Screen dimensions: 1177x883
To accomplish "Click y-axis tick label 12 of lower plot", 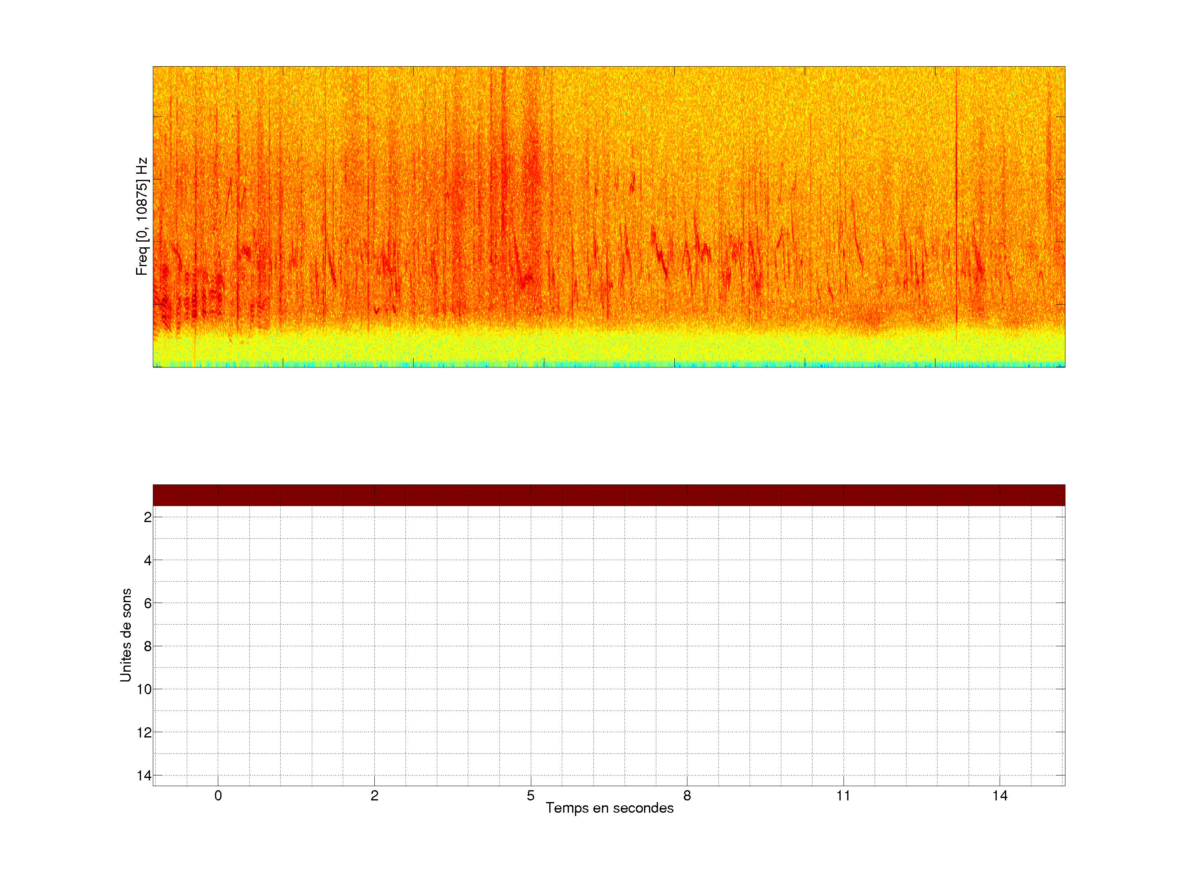I will coord(144,733).
